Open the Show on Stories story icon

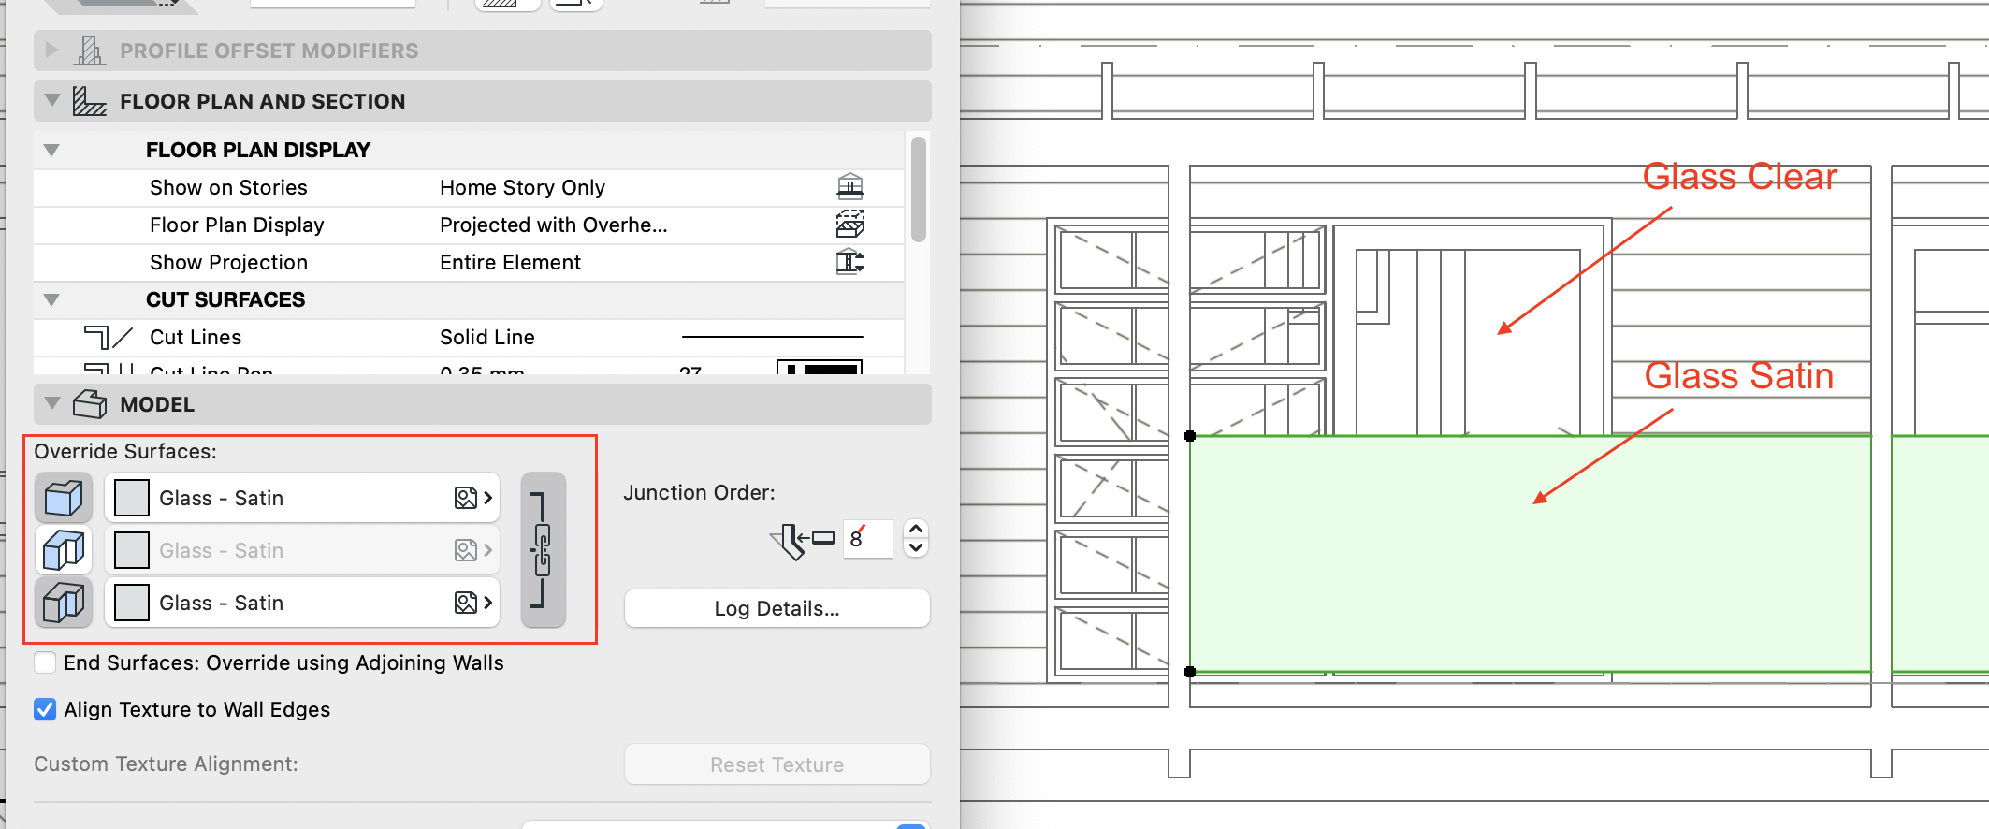(x=849, y=187)
